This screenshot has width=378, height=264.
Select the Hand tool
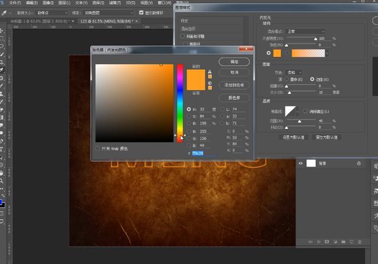coord(2,173)
